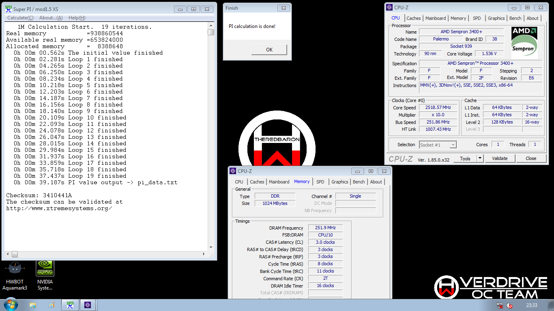Select Bench tab in bottom CPU-Z window
Viewport: 554px width, 311px height.
(x=359, y=182)
